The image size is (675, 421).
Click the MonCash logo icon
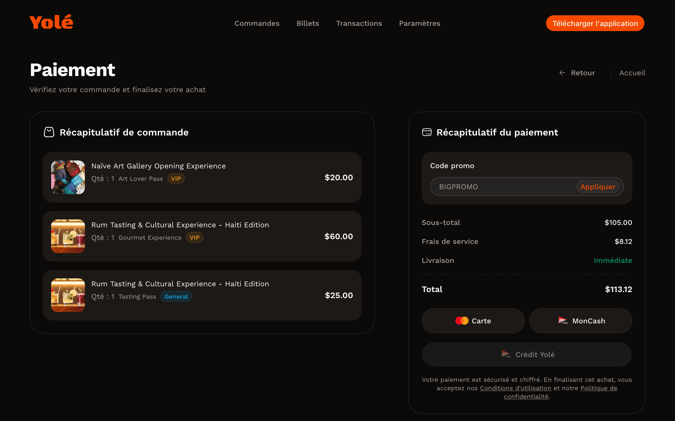point(563,320)
